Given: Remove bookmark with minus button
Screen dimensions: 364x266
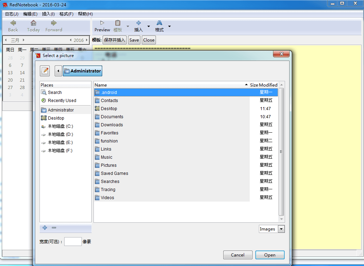Looking at the screenshot, I should [x=54, y=228].
